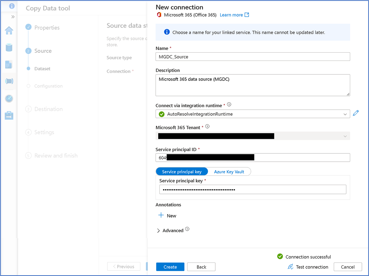Go to the Properties wizard step

tap(47, 27)
